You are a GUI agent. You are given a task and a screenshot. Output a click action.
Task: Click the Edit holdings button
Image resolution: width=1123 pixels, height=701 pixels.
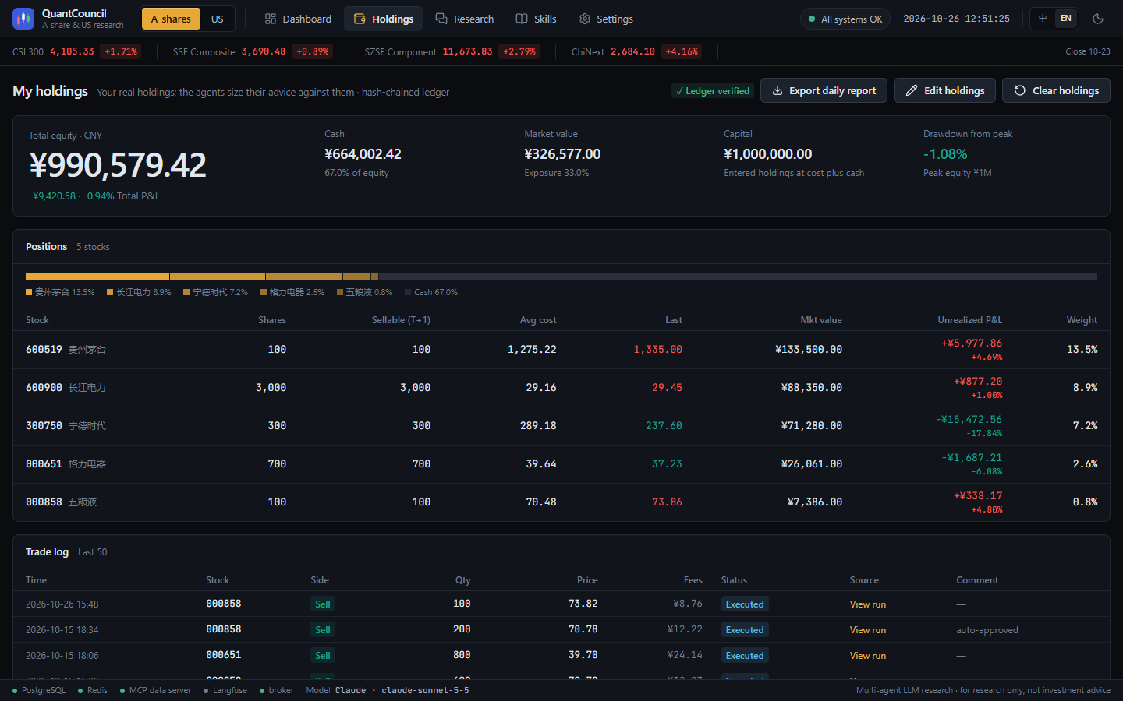[944, 90]
